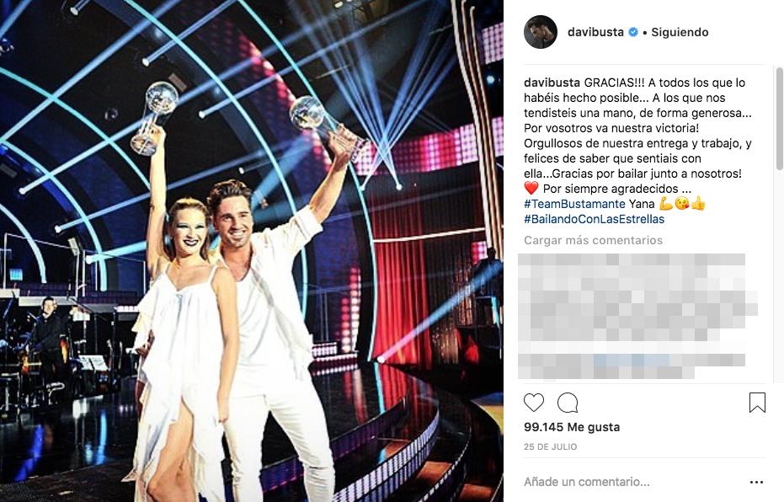Toggle the Siguiendo follow status

(x=680, y=32)
